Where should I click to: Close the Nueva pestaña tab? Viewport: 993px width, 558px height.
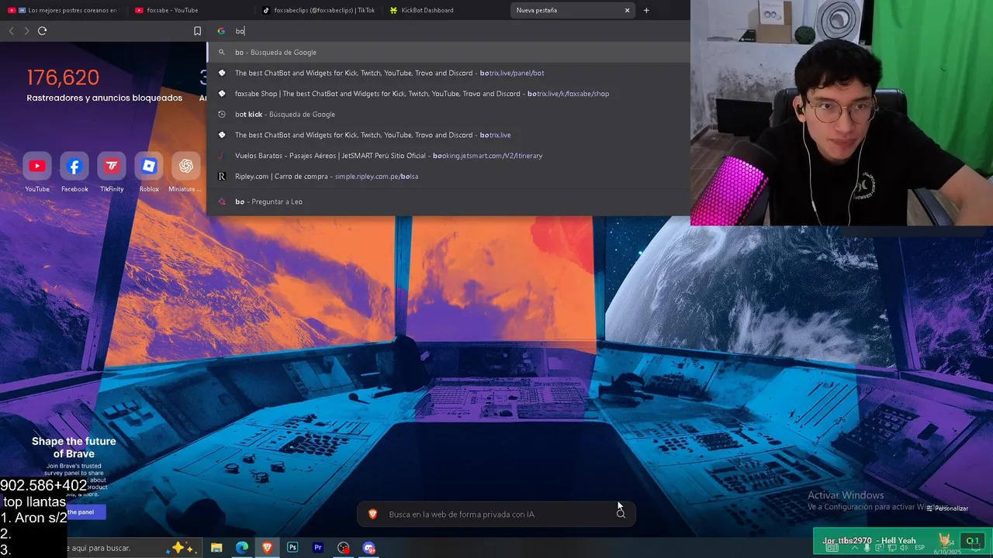627,10
